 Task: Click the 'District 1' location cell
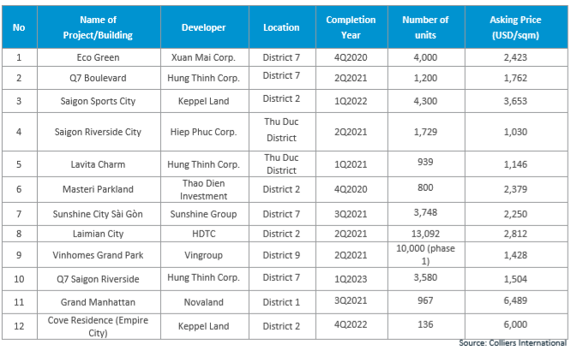[282, 302]
